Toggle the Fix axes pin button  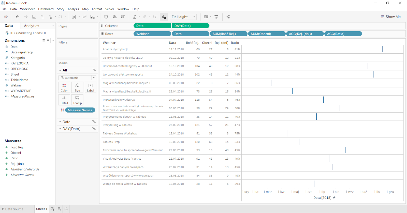[164, 17]
